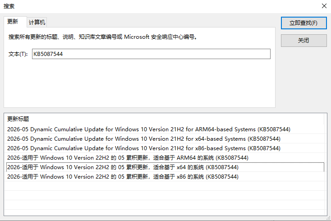Viewport: 331px width, 221px height.
Task: Select 21H2 x86-based Dynamic Cumulative Update row
Action: (x=164, y=148)
